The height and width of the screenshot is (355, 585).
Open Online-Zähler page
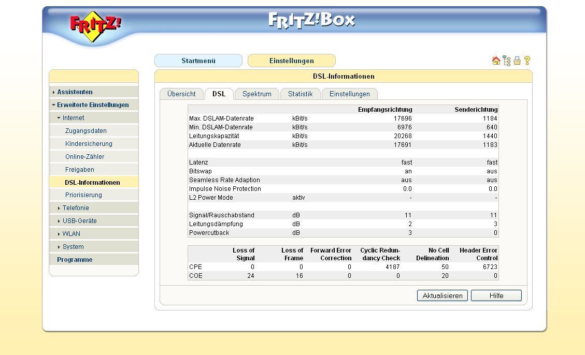84,157
